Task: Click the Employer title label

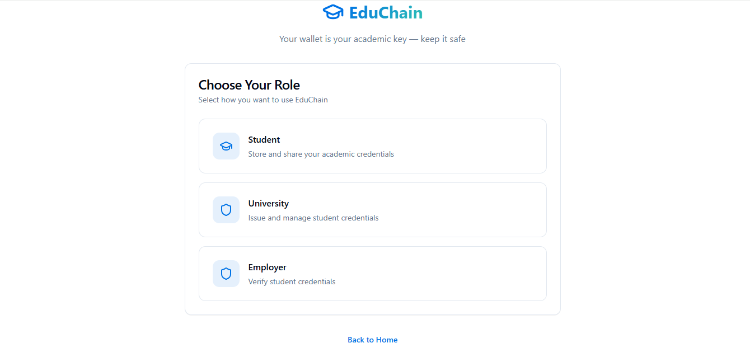Action: click(268, 267)
